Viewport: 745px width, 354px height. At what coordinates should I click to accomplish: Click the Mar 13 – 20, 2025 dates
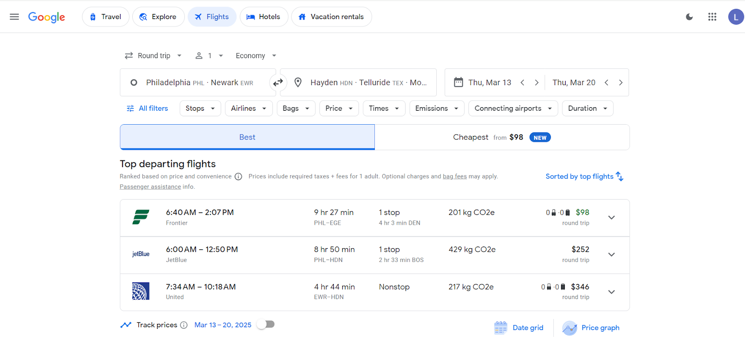coord(223,325)
